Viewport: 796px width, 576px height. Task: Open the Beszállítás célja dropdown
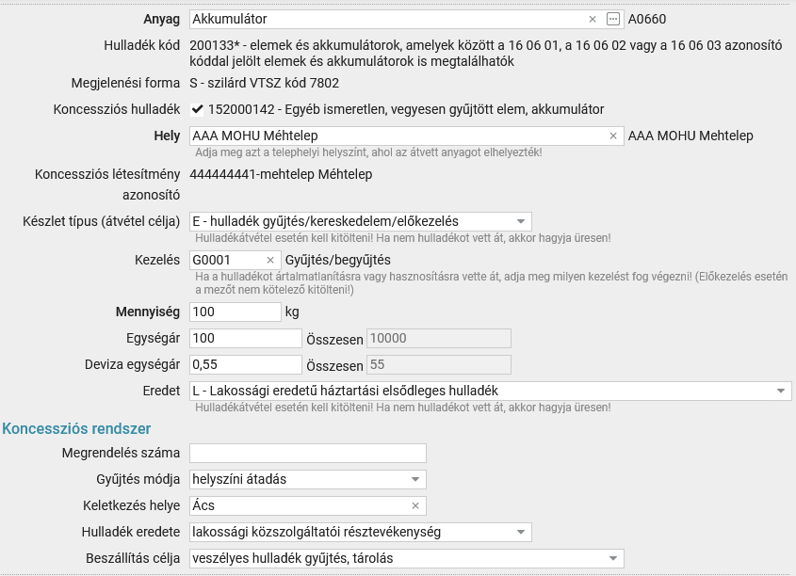tap(407, 558)
